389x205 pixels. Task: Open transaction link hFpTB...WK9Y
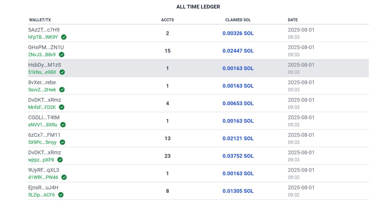pyautogui.click(x=43, y=37)
